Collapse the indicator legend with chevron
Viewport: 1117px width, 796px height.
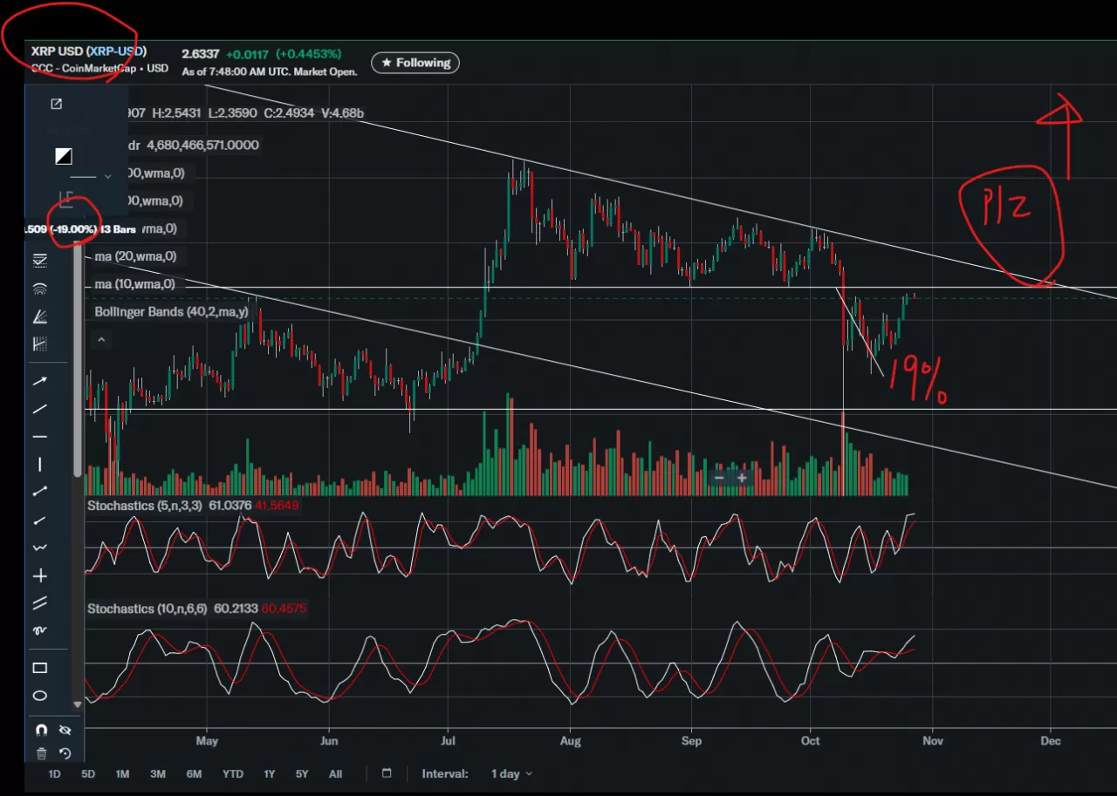tap(102, 340)
